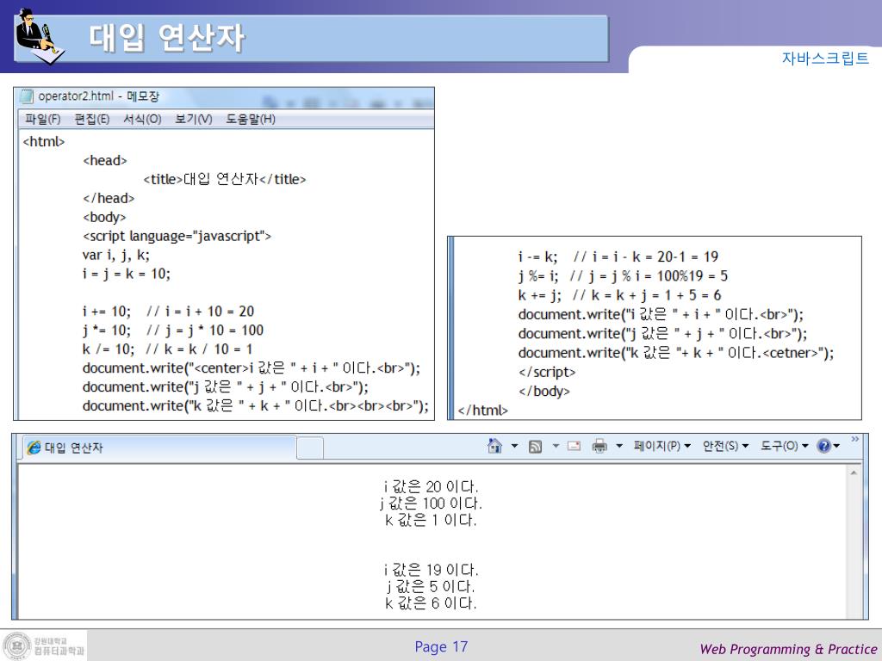Viewport: 882px width, 661px height.
Task: Open the 안전(S) dropdown menu
Action: coord(725,446)
